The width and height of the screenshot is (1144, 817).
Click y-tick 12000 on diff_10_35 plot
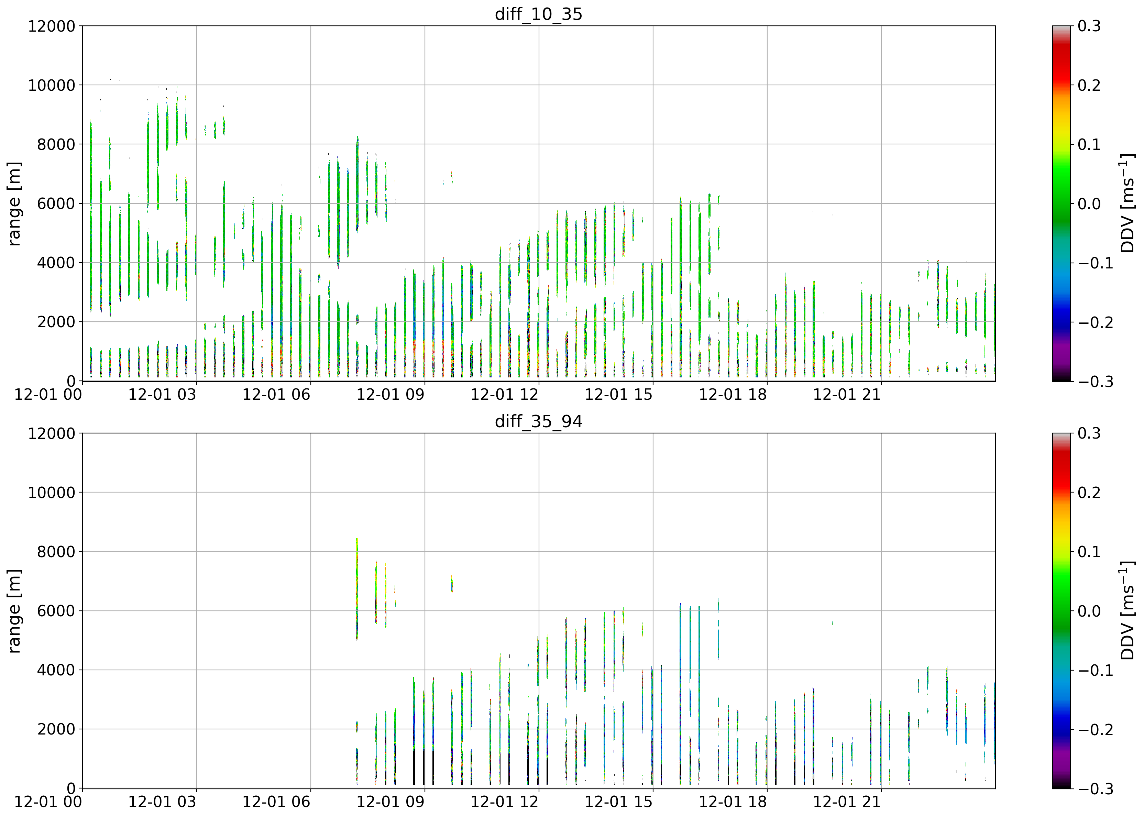point(51,26)
